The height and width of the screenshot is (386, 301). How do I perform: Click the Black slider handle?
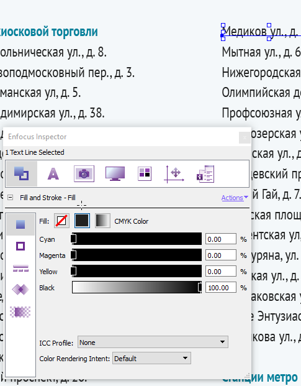200,287
